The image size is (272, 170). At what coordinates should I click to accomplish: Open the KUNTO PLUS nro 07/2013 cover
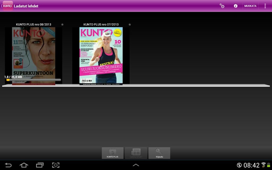(101, 56)
